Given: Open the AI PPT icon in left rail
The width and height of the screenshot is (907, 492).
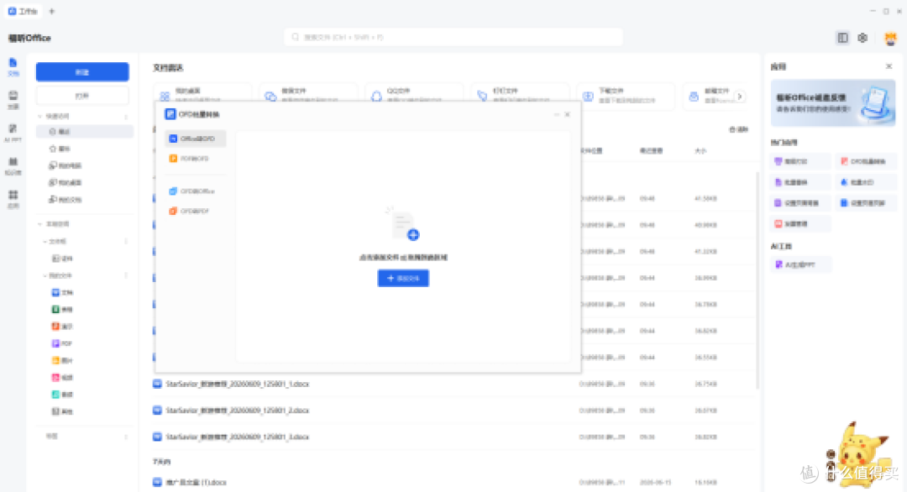Looking at the screenshot, I should [x=13, y=133].
